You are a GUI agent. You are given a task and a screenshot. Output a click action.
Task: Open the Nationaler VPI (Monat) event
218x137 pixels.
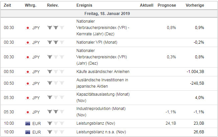(x=97, y=42)
